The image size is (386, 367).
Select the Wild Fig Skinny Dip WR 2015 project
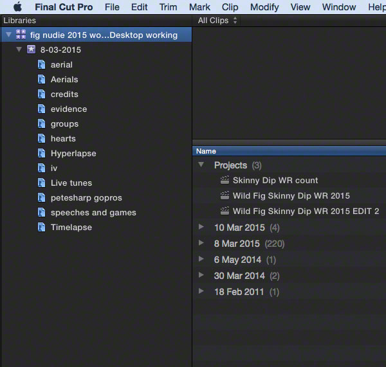click(x=291, y=196)
